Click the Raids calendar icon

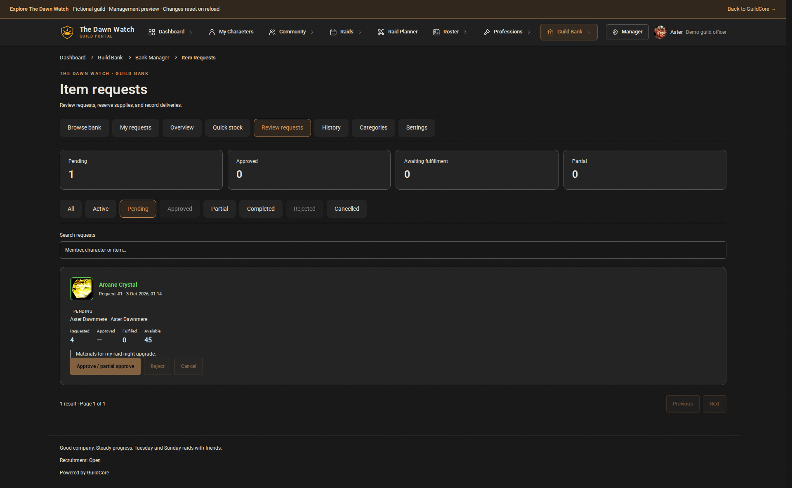[333, 32]
